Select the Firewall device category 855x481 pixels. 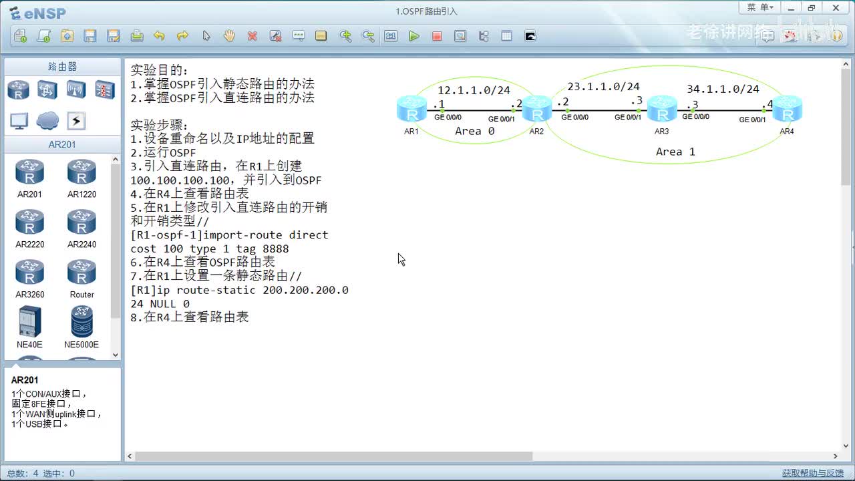coord(104,90)
